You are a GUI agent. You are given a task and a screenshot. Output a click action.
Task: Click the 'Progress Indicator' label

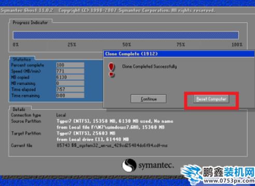pyautogui.click(x=30, y=23)
